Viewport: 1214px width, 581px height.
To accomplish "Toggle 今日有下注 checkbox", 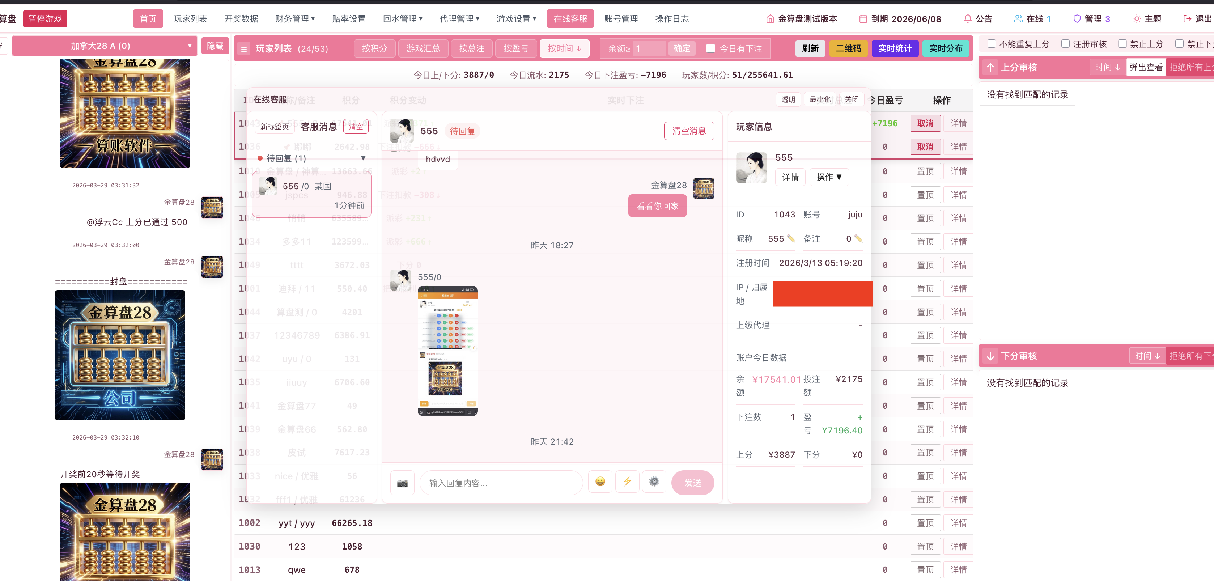I will 710,48.
